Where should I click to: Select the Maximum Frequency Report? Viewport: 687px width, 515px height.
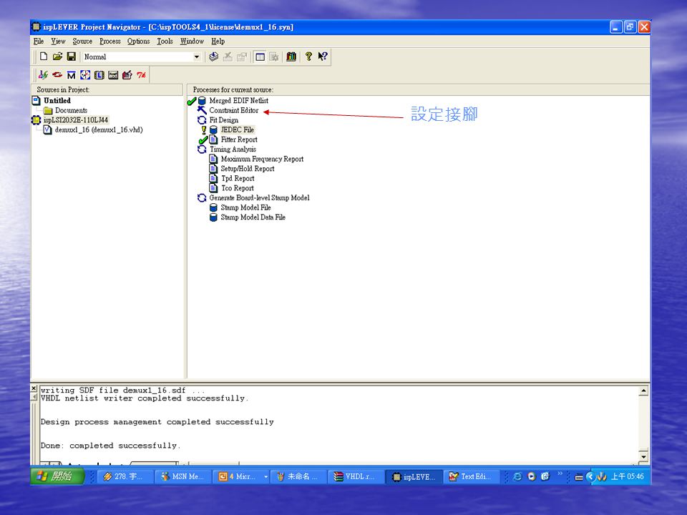[x=262, y=159]
